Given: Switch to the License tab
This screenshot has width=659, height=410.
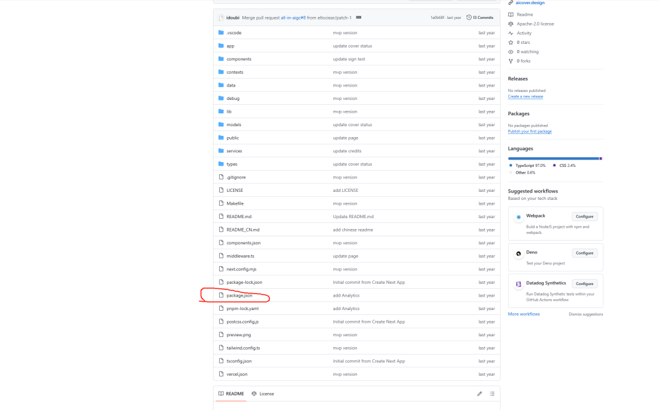Looking at the screenshot, I should [262, 394].
